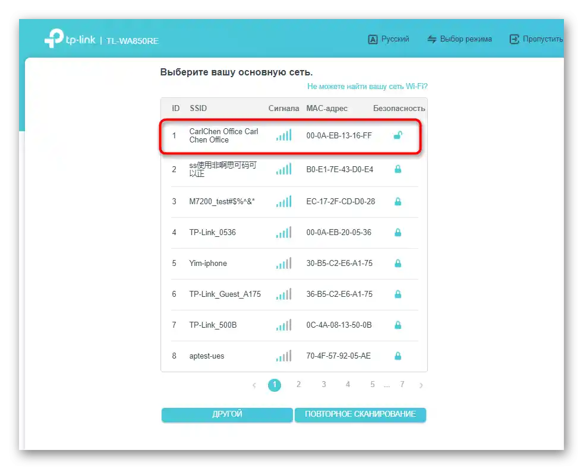This screenshot has width=583, height=469.
Task: Click the tp-link logo icon
Action: pyautogui.click(x=54, y=38)
